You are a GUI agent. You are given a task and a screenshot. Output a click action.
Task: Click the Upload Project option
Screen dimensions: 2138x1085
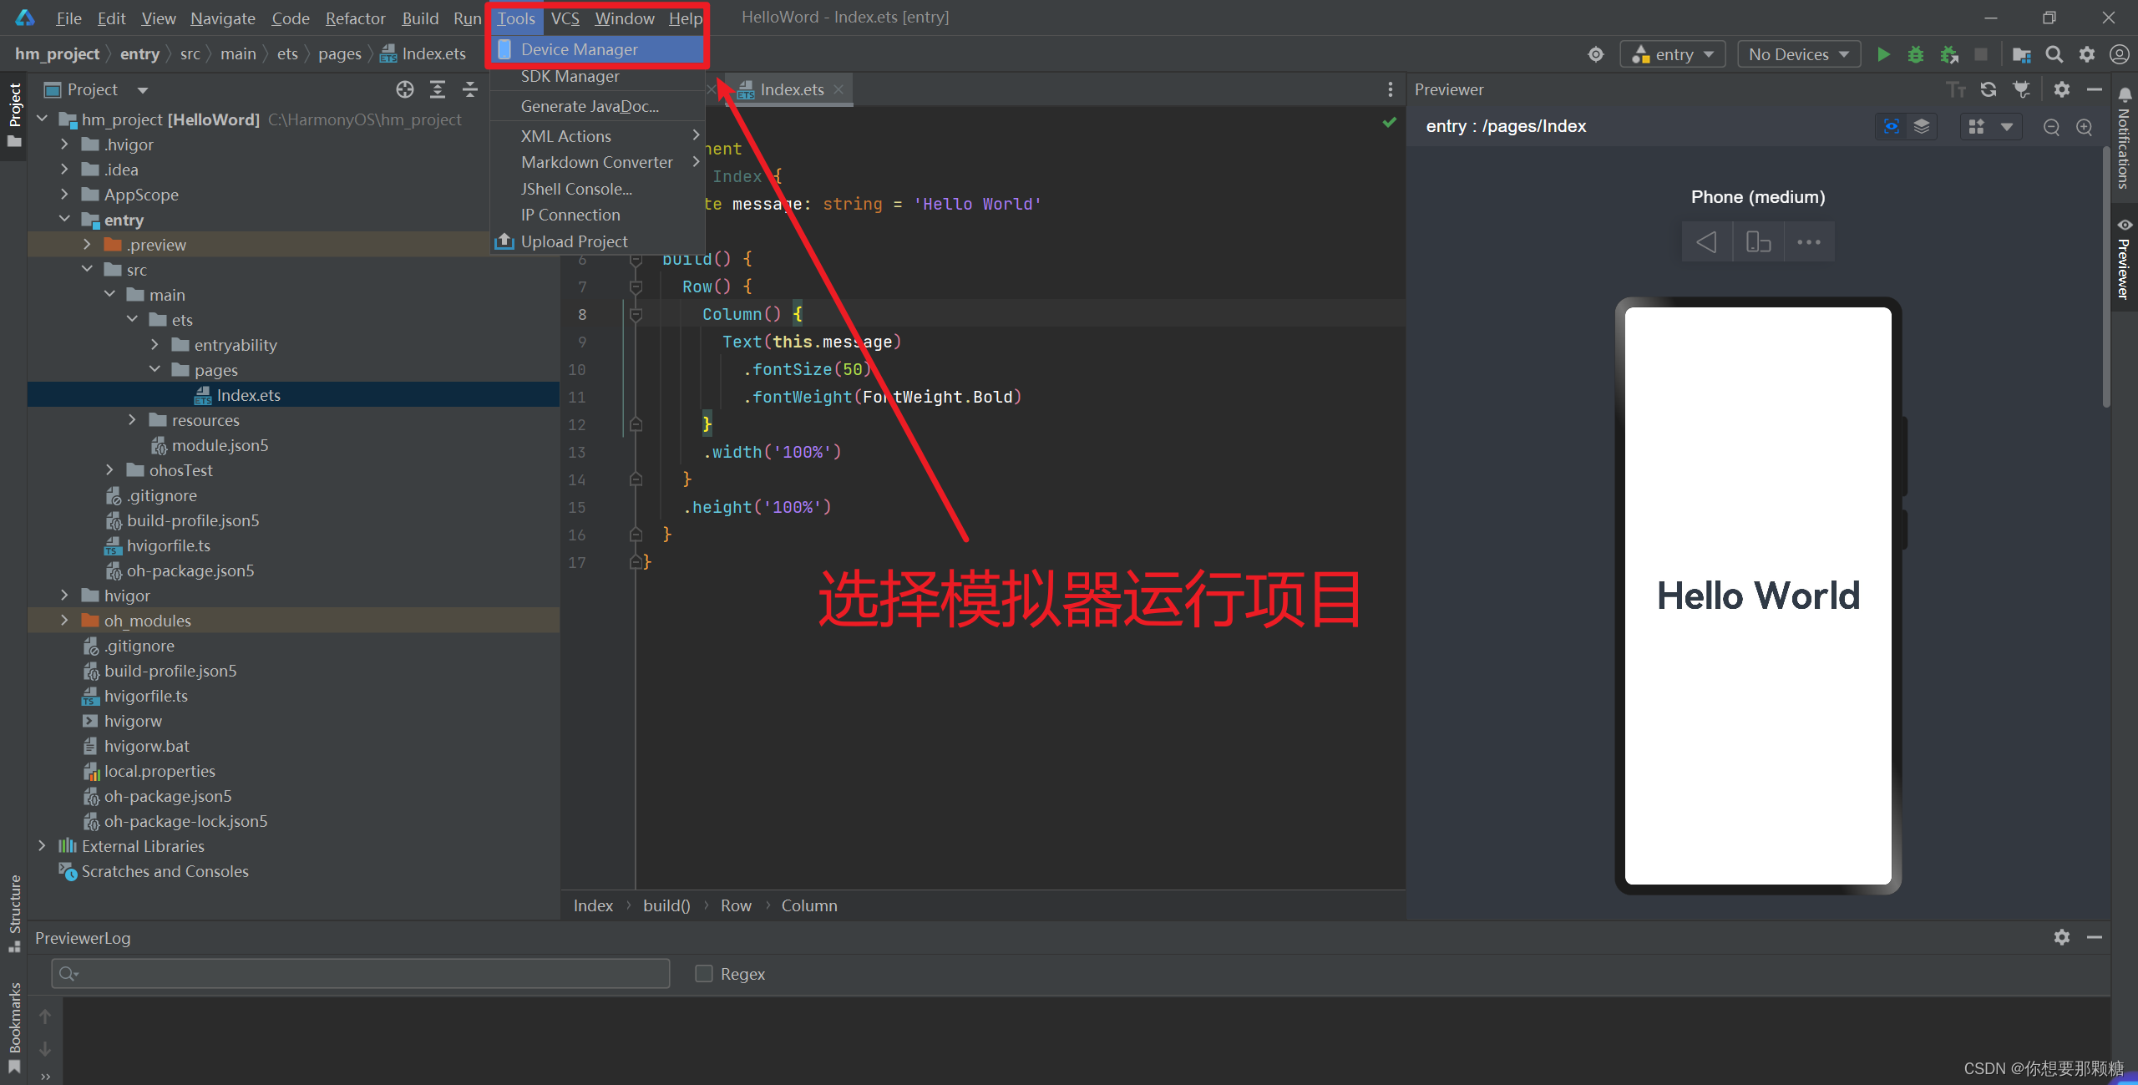(x=574, y=241)
